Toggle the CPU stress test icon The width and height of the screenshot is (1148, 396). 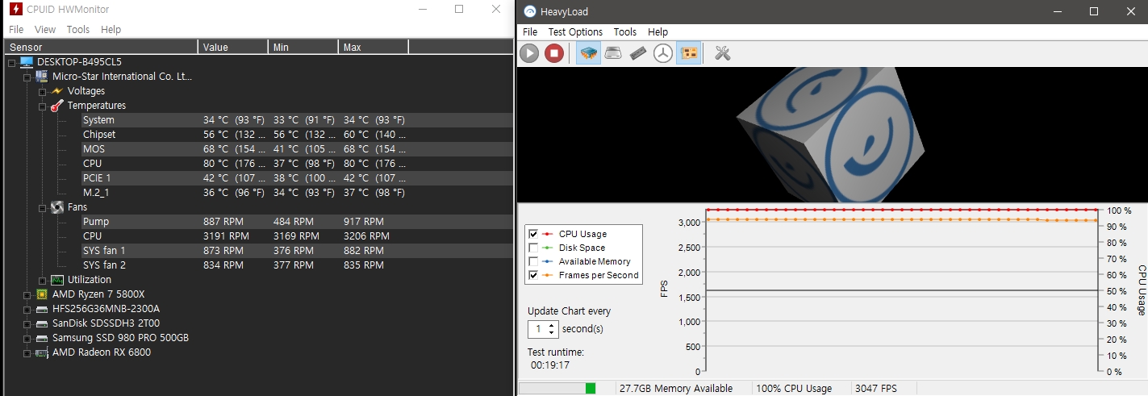[x=590, y=53]
